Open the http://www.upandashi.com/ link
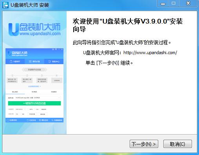This screenshot has width=199, height=155. (150, 53)
